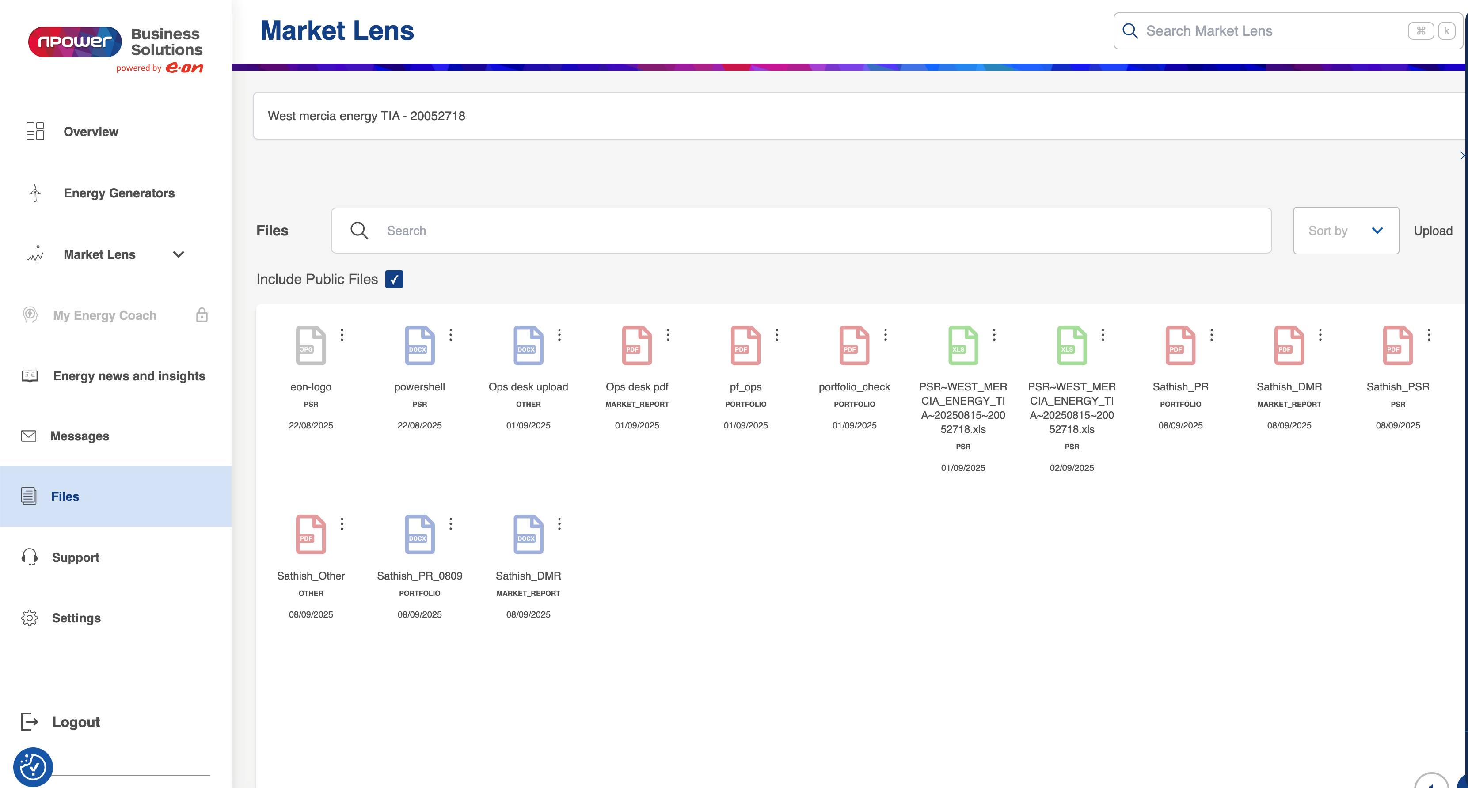The width and height of the screenshot is (1468, 788).
Task: Click the Ops desk pdf file icon
Action: coord(636,345)
